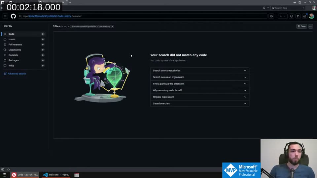
Task: Save this search with the Save button
Action: [x=301, y=26]
